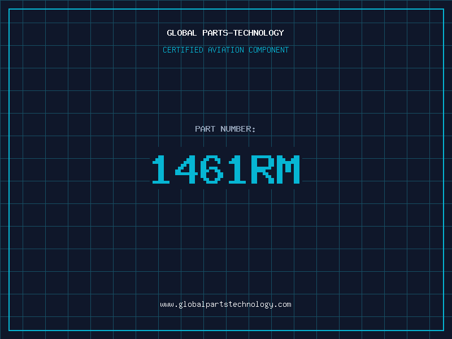Select the CERTIFIED AVIATION COMPONENT subtitle

point(225,50)
